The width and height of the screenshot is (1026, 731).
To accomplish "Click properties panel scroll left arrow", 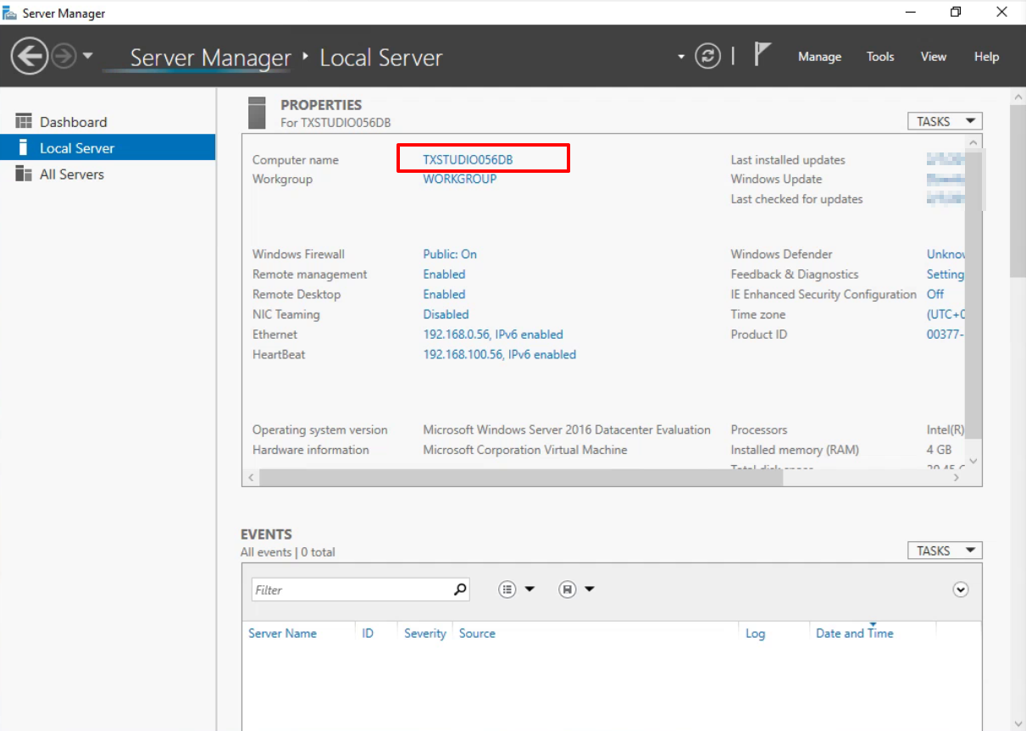I will click(250, 478).
